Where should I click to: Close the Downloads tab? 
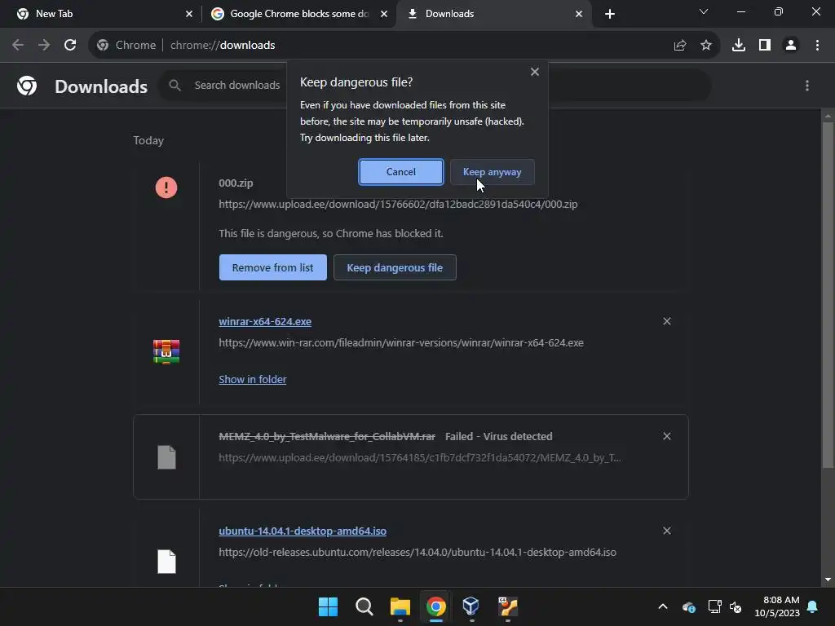[x=579, y=14]
